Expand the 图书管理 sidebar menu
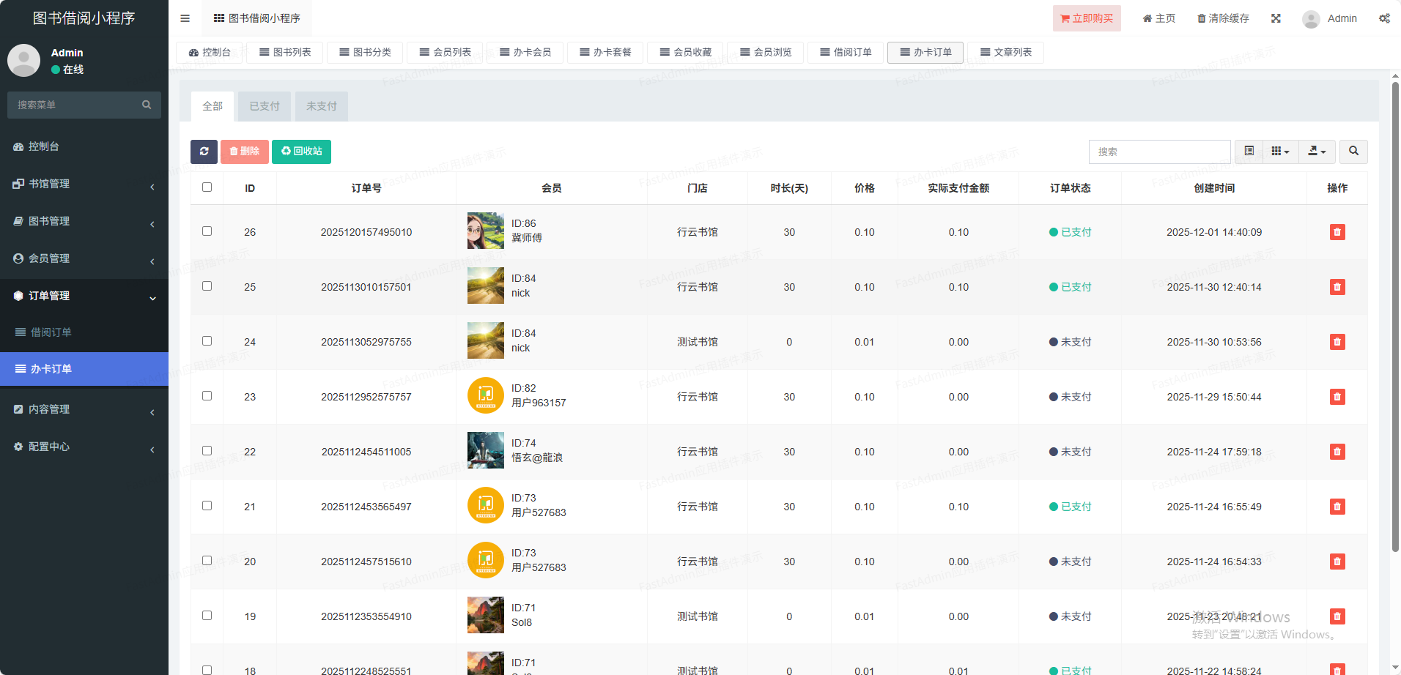Image resolution: width=1401 pixels, height=675 pixels. point(84,221)
